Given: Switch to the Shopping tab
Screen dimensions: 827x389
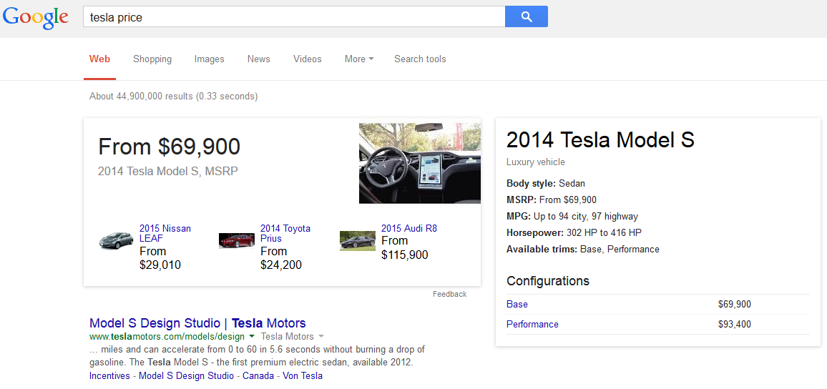Looking at the screenshot, I should point(152,59).
